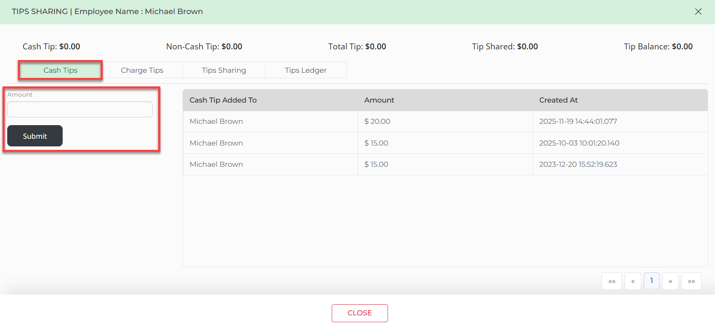The width and height of the screenshot is (715, 329).
Task: Select the $ 20.00 cash tip row
Action: pyautogui.click(x=377, y=121)
